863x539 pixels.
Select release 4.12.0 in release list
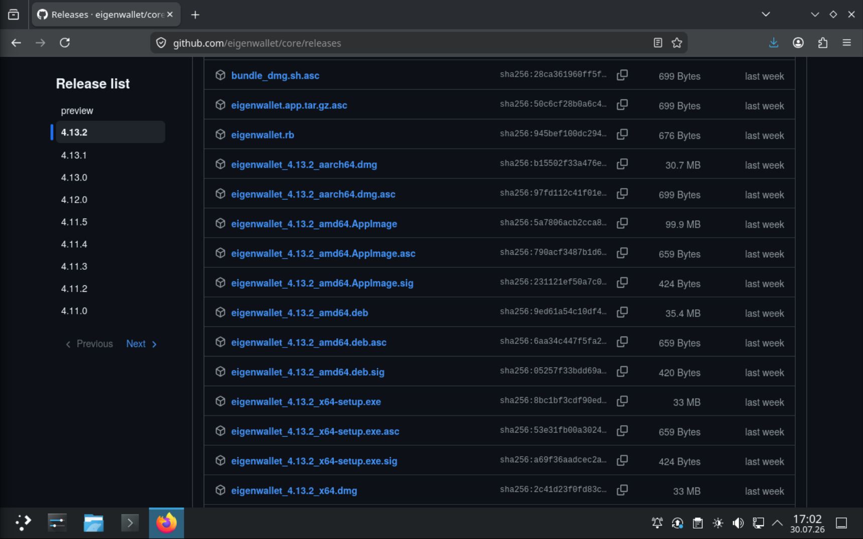(74, 200)
